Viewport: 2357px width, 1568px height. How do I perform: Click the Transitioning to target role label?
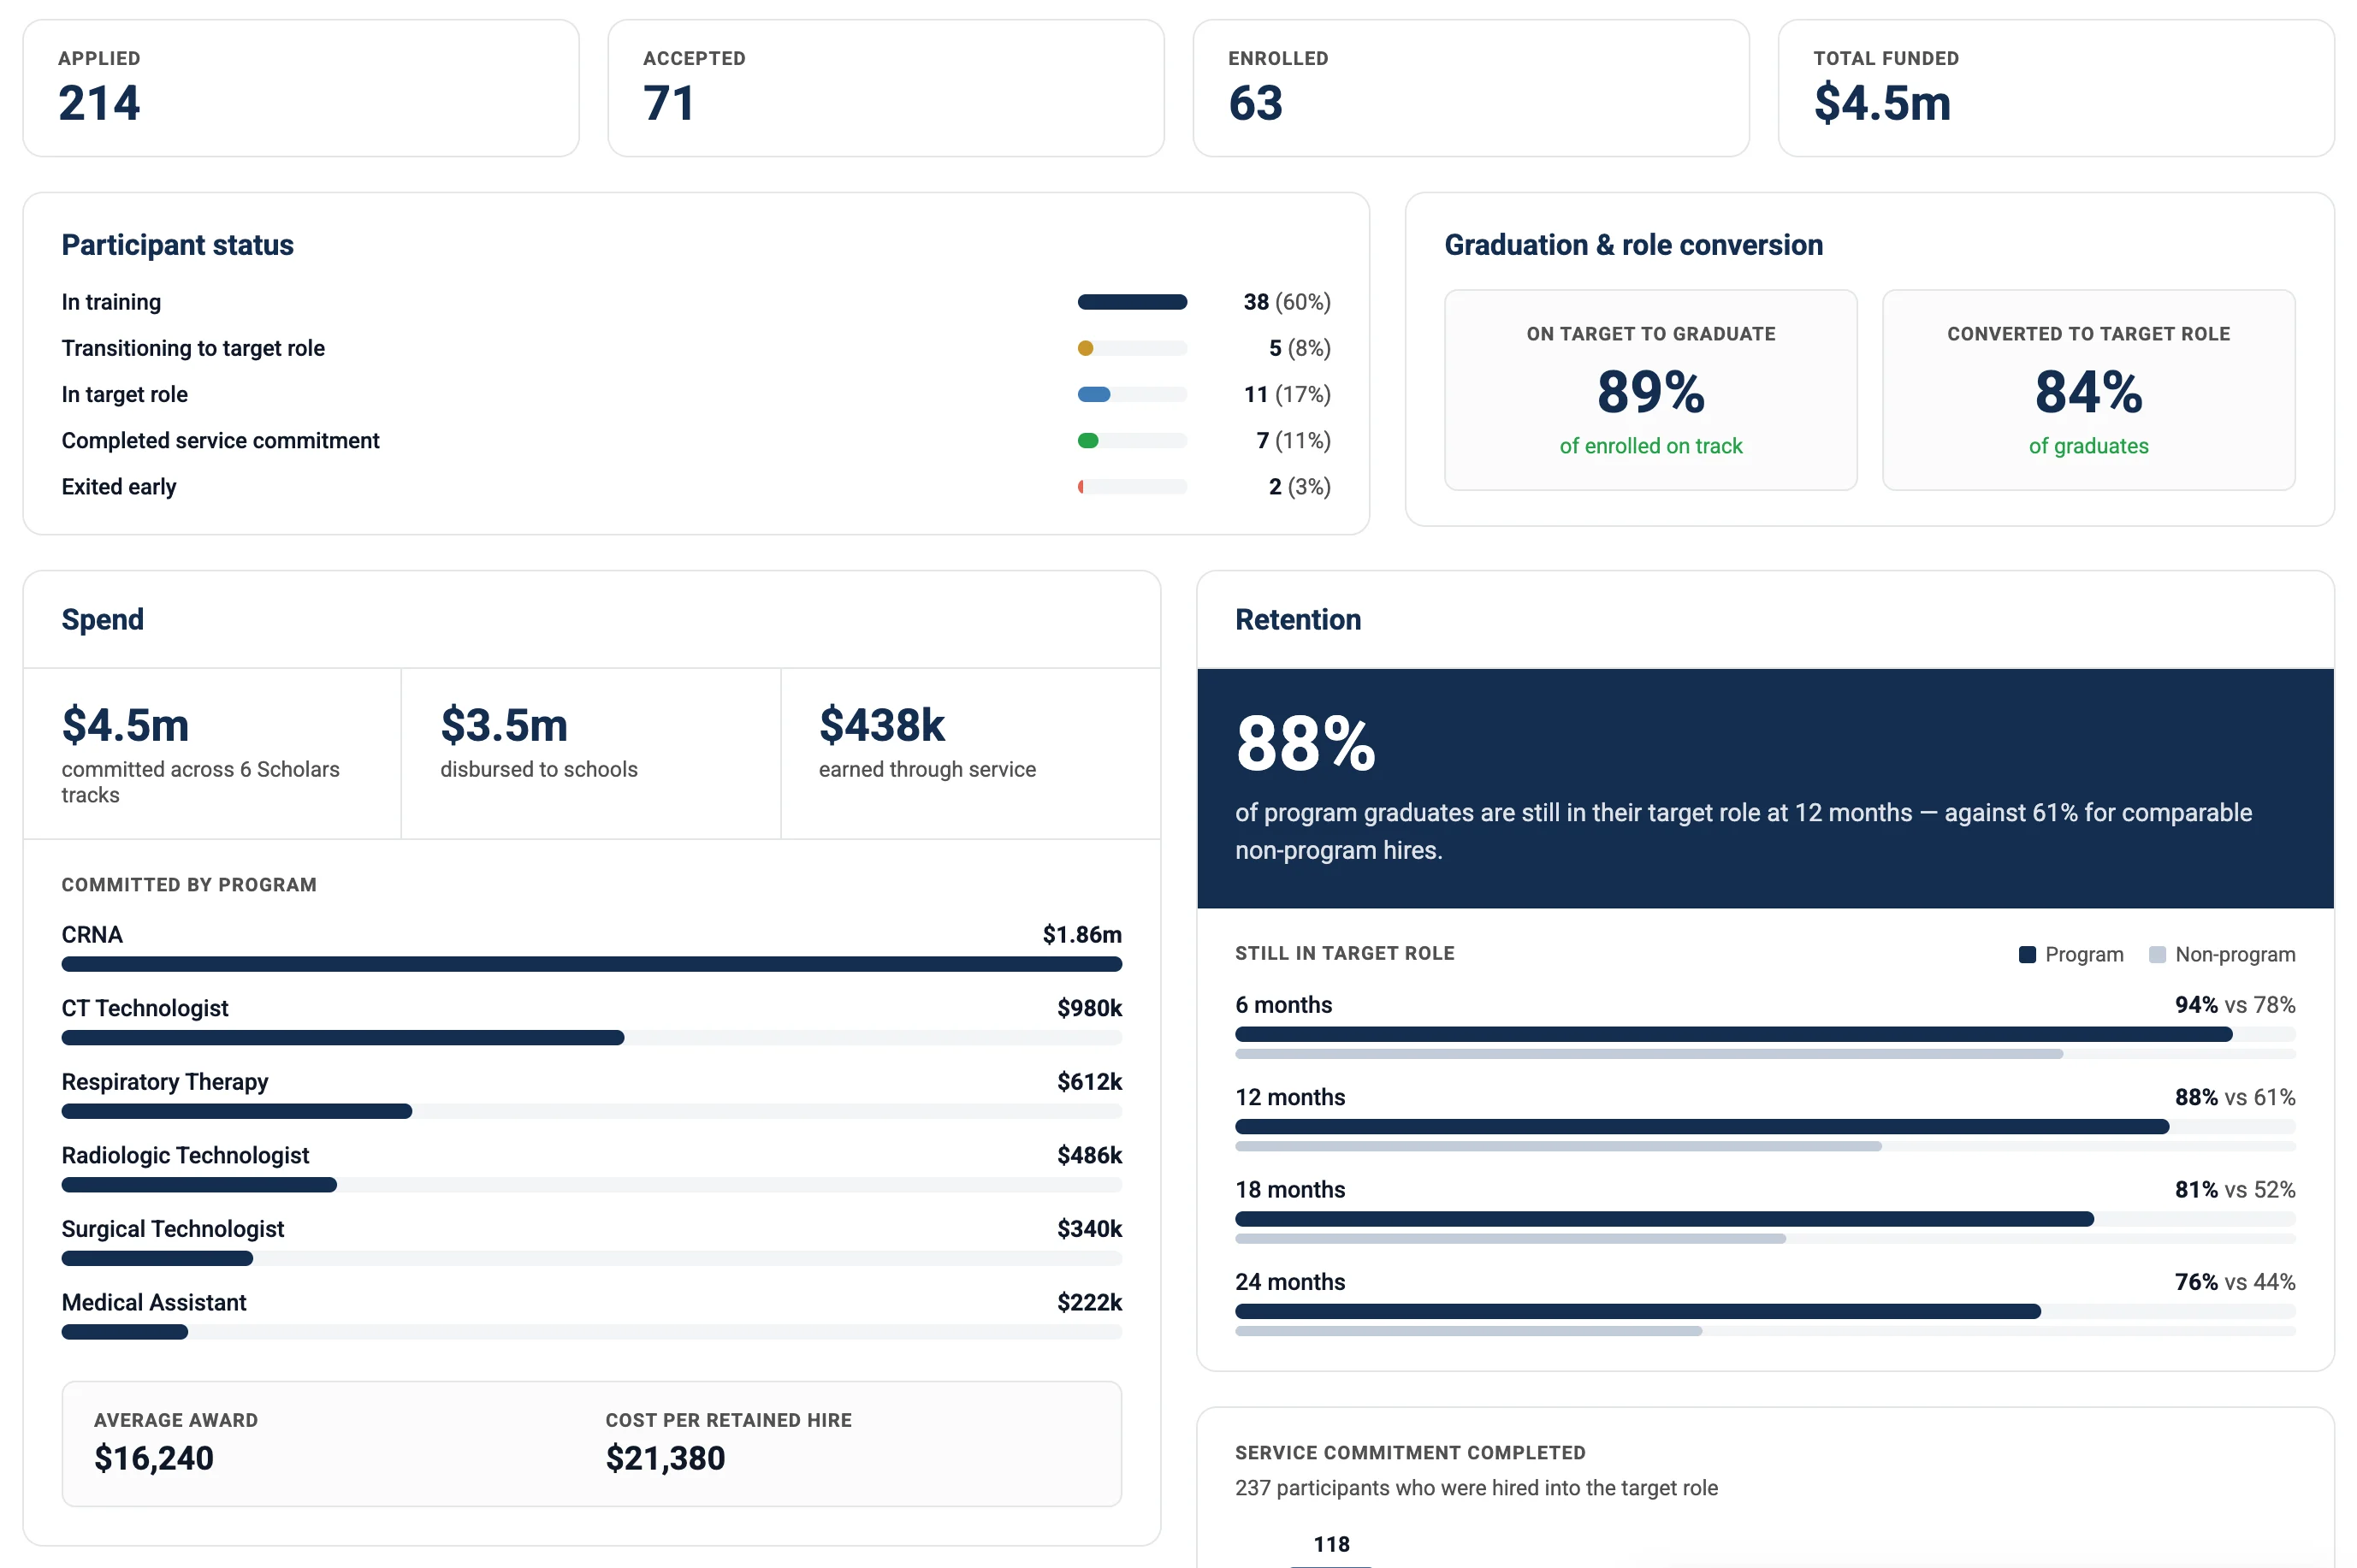[193, 348]
